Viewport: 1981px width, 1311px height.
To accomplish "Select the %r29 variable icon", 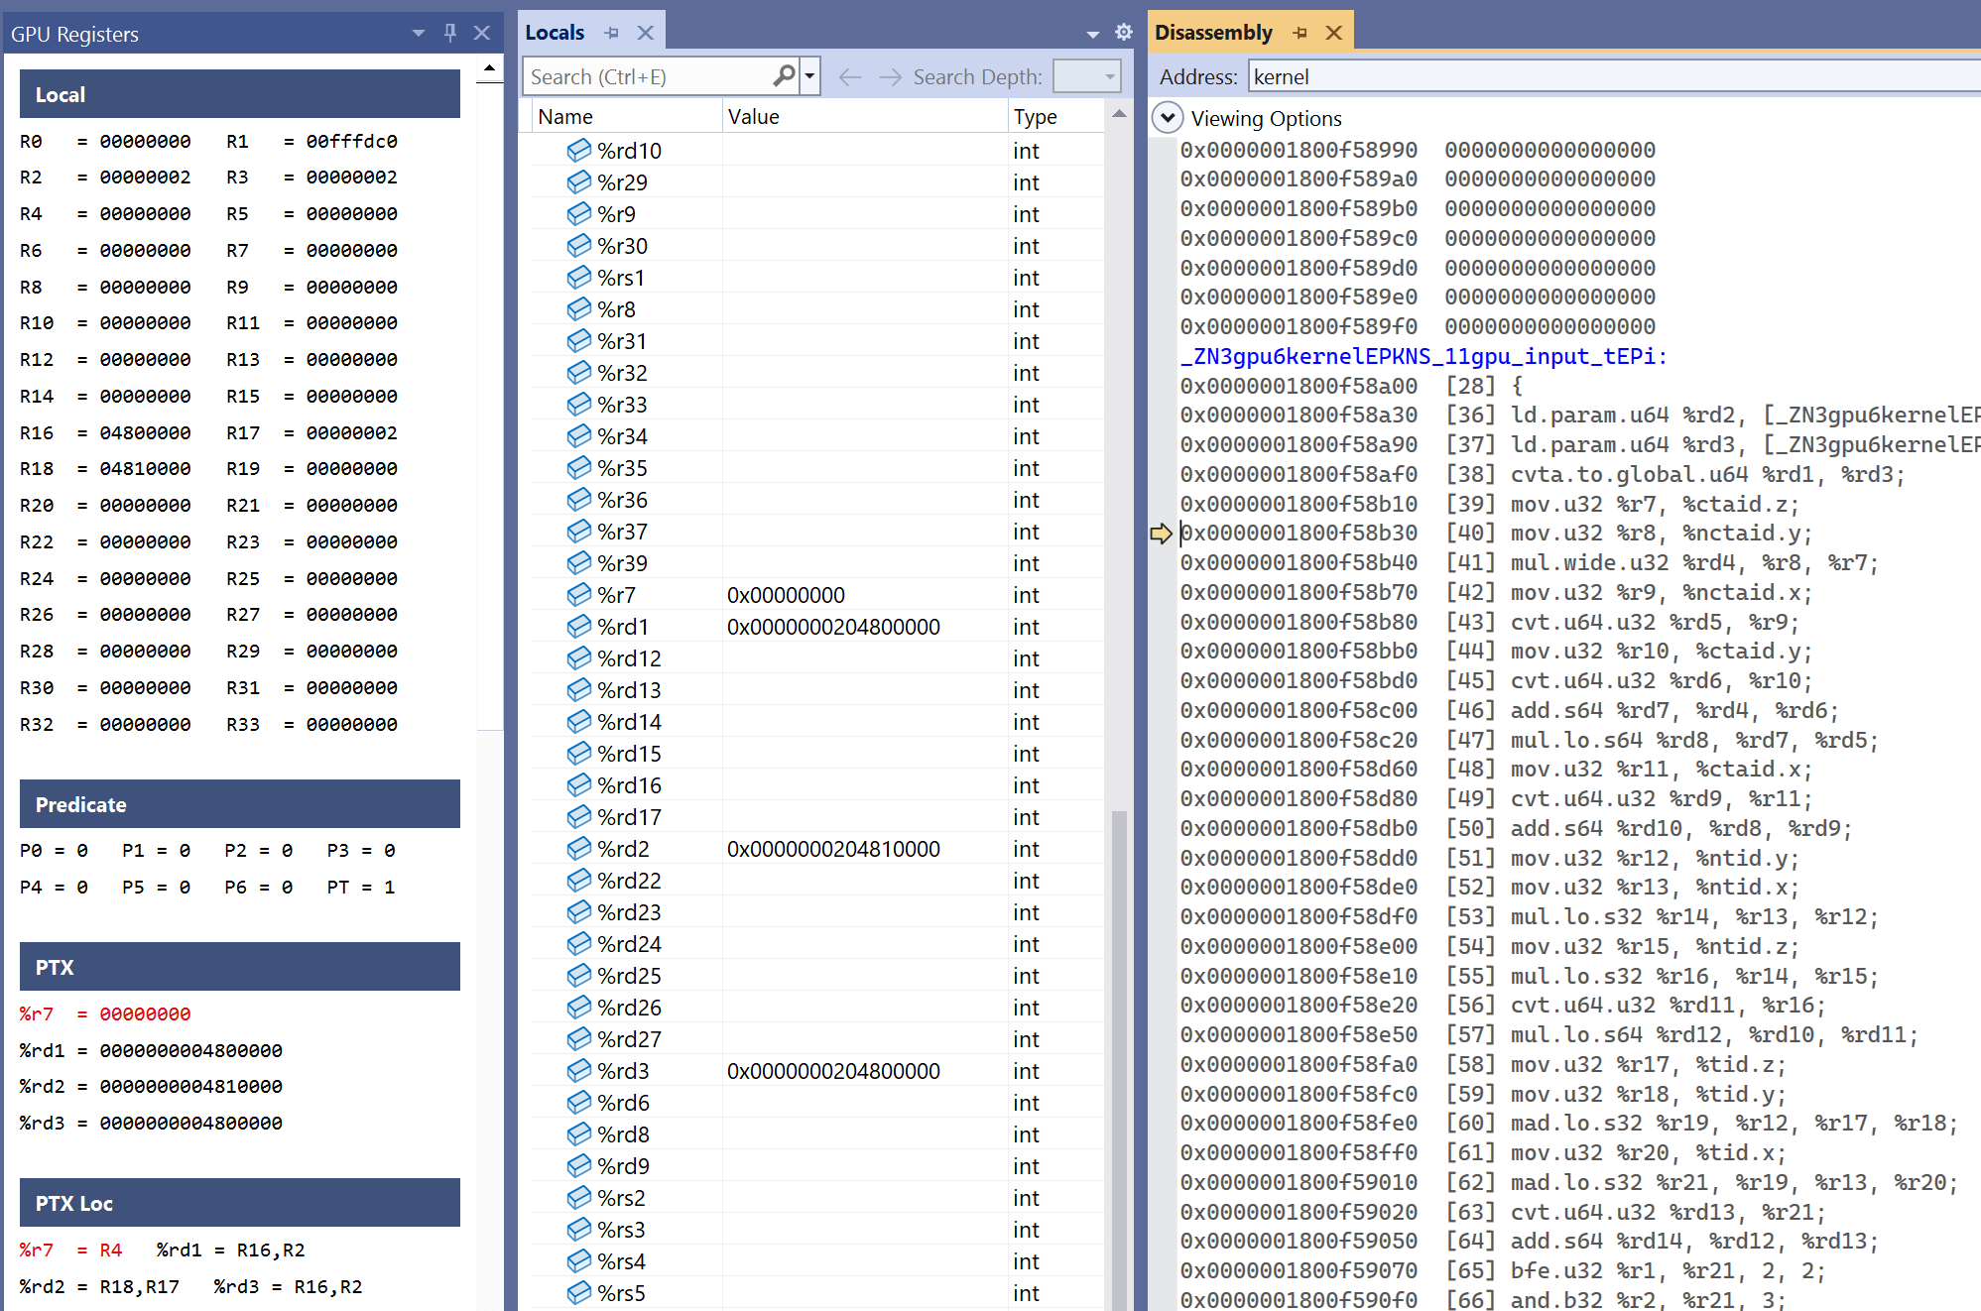I will pyautogui.click(x=578, y=181).
